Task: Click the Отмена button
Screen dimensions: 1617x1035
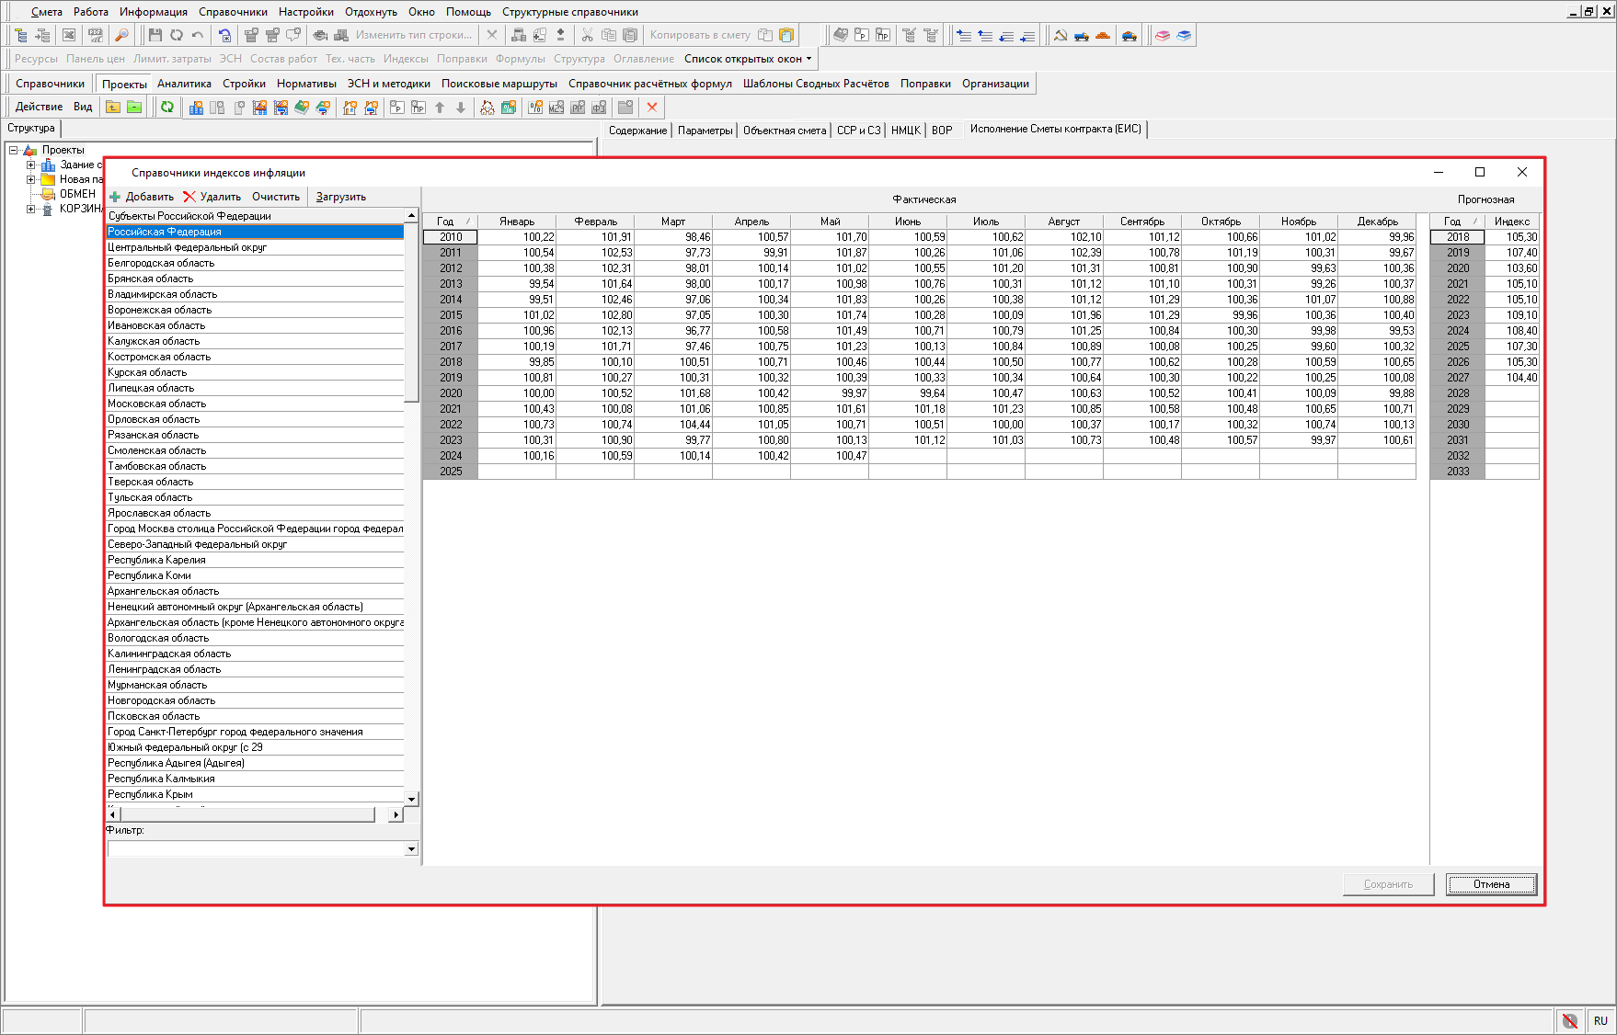Action: point(1490,884)
